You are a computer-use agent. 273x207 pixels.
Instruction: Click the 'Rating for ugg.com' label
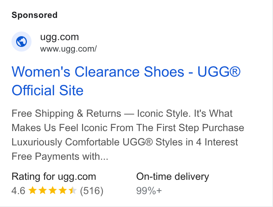pyautogui.click(x=54, y=177)
